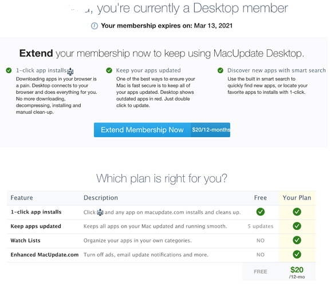This screenshot has height=286, width=331.
Task: Click the MacUpdate Desktop icon after '1-click app installs' heading
Action: (x=70, y=71)
